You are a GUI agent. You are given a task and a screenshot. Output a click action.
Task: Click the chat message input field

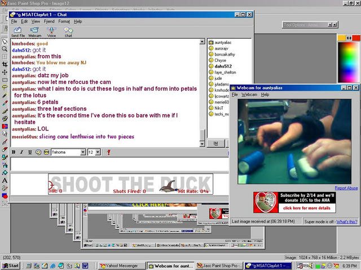(x=119, y=164)
